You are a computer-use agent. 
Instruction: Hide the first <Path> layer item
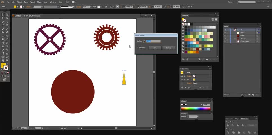point(225,33)
